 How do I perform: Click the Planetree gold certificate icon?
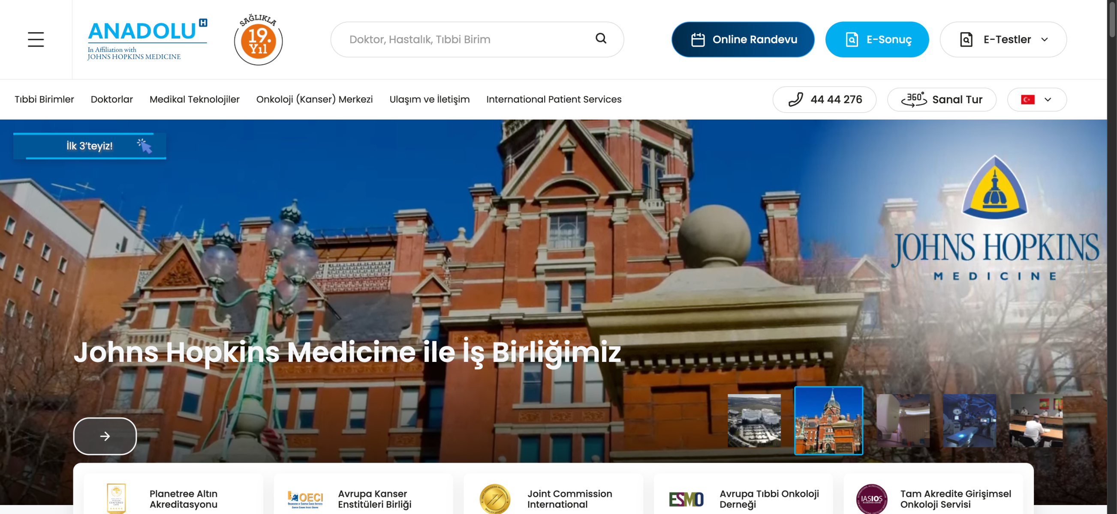[x=116, y=499]
